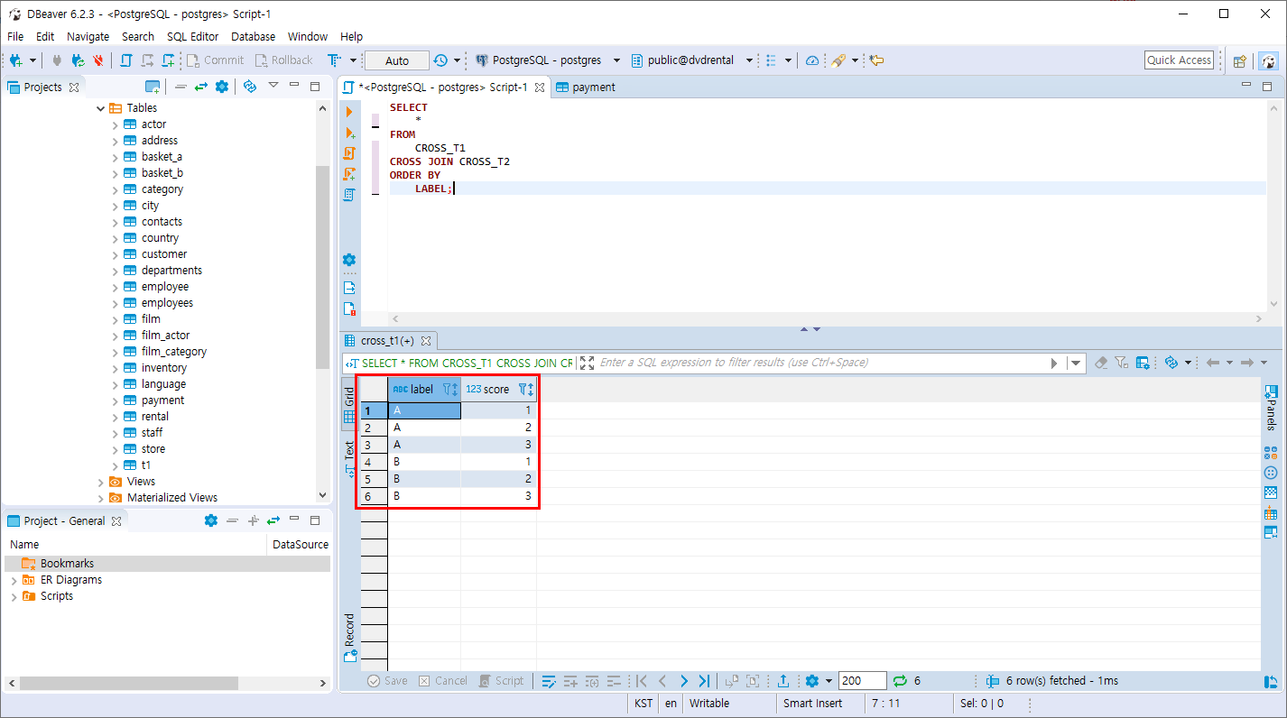
Task: Click the expand filter panel icon
Action: [587, 363]
